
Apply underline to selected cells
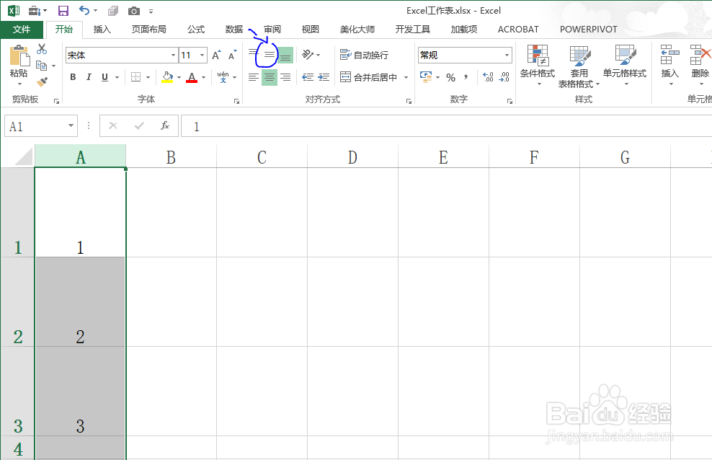tap(104, 76)
